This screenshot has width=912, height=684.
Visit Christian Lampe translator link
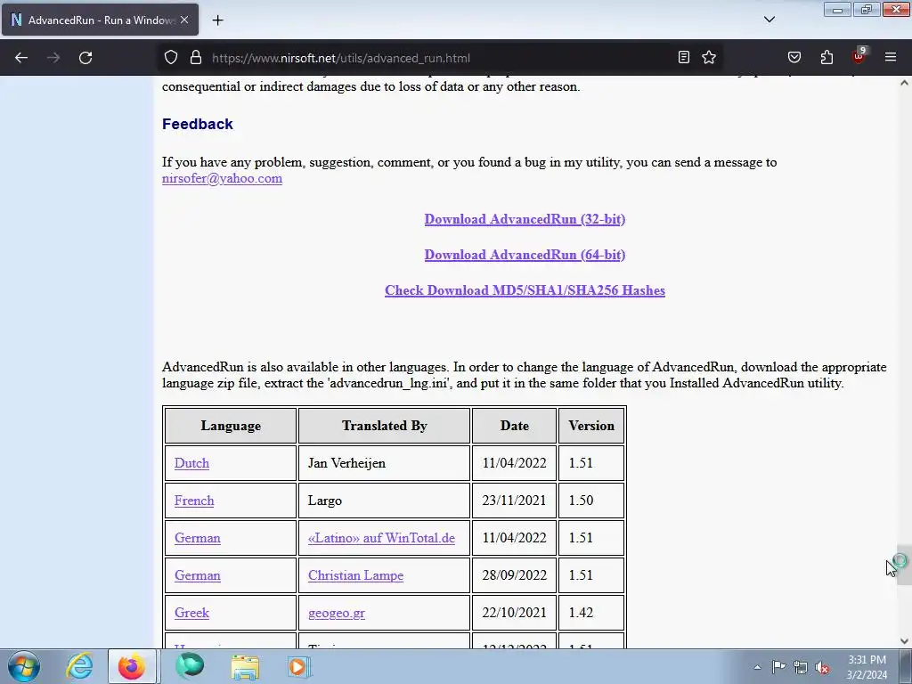tap(355, 575)
